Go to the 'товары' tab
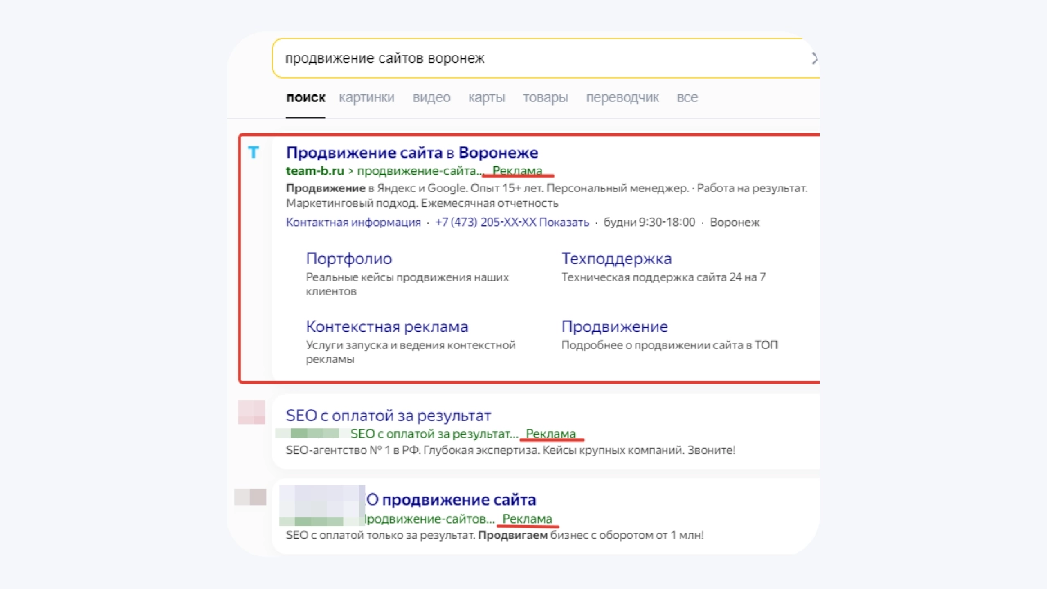 coord(546,97)
